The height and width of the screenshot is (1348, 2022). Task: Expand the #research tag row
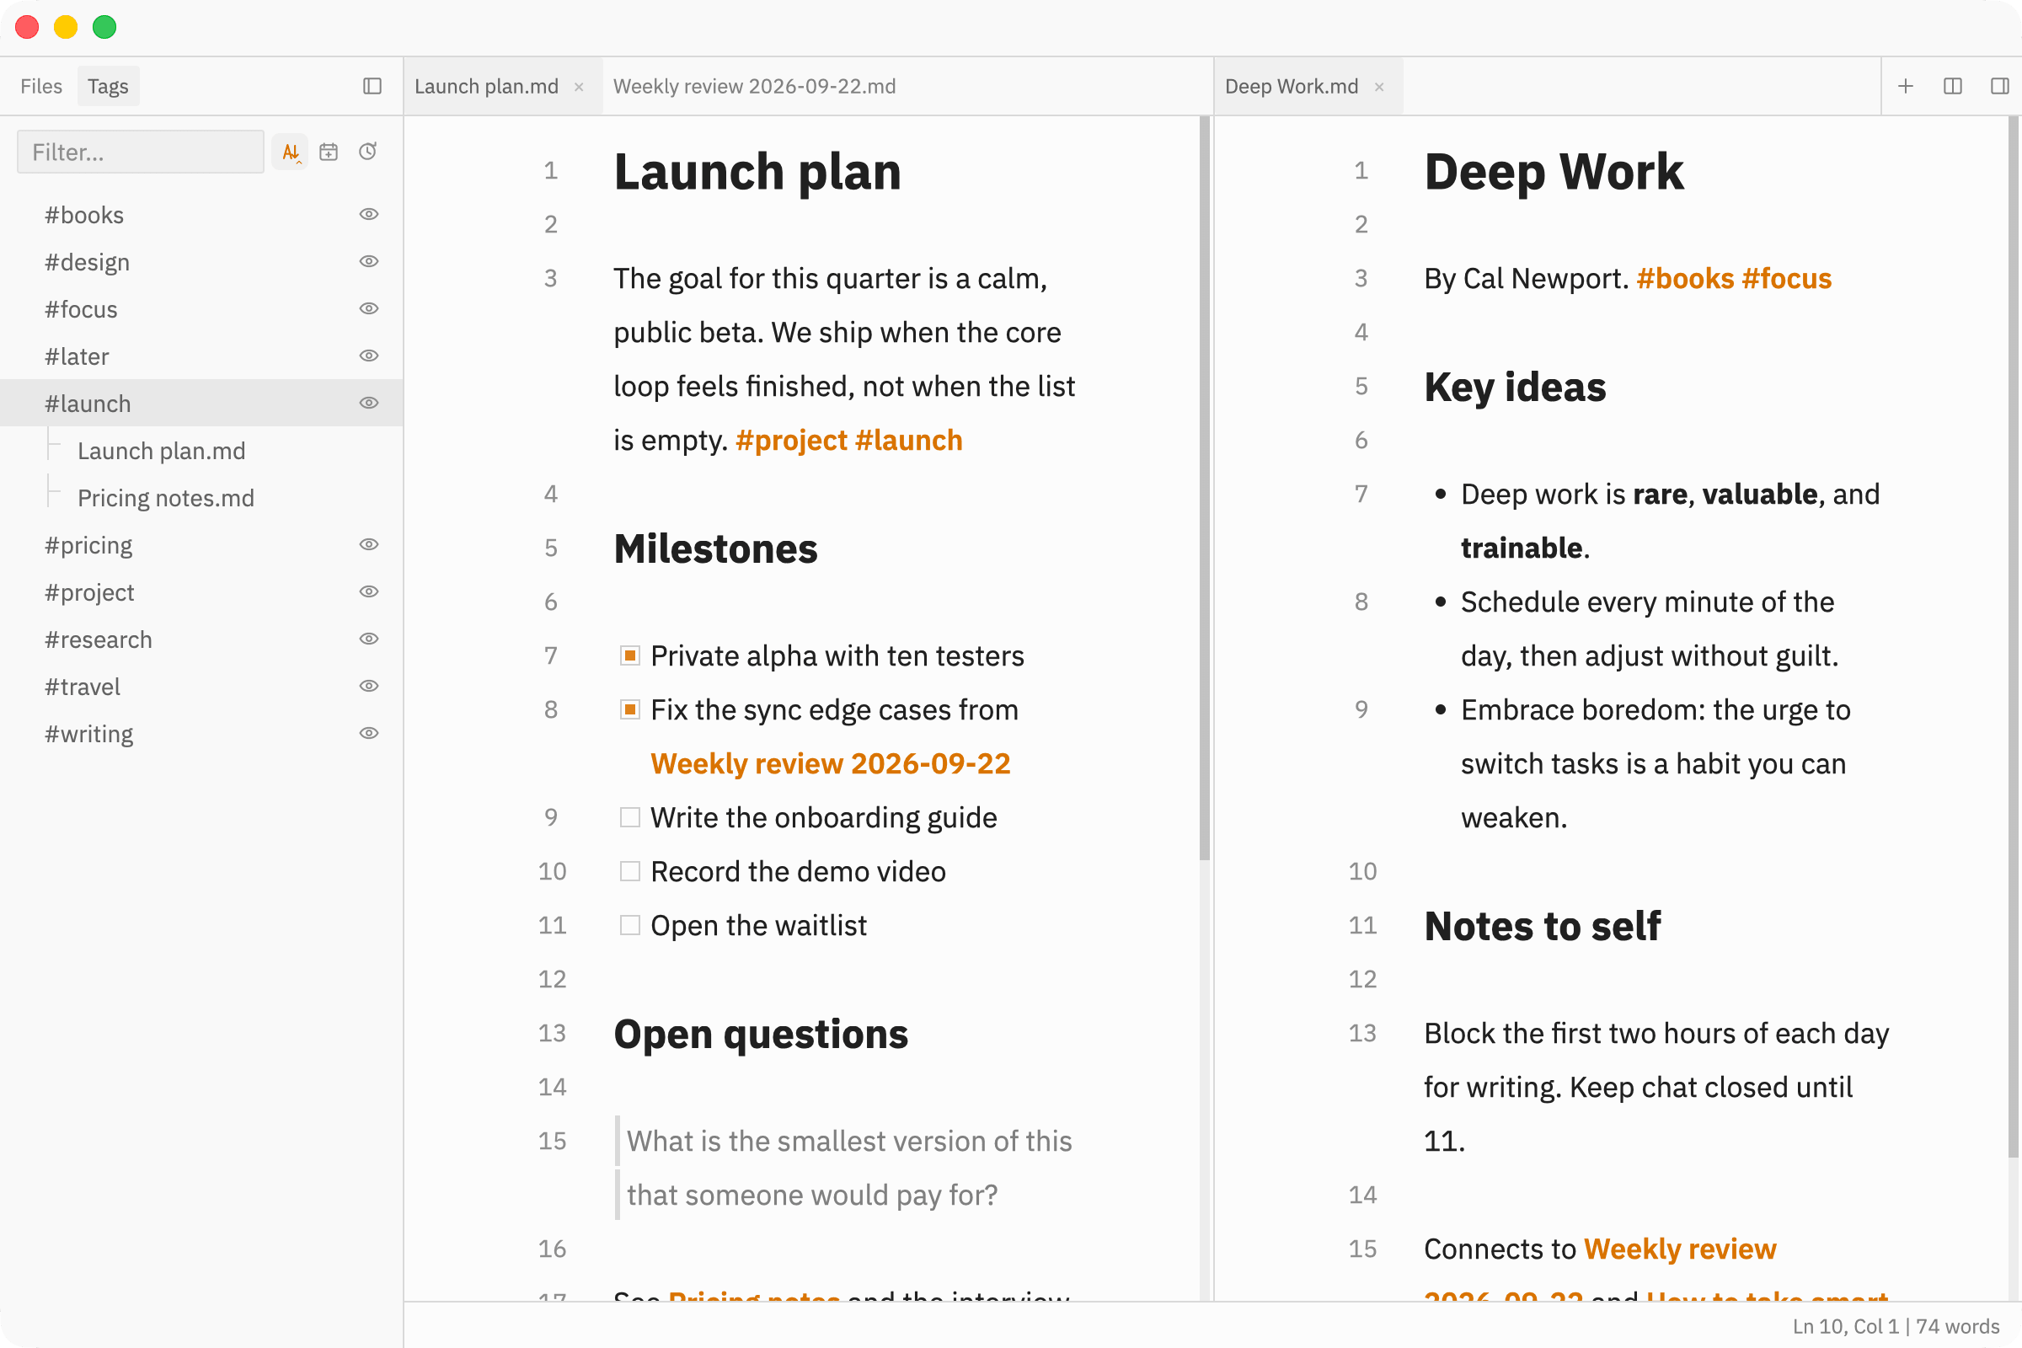201,639
